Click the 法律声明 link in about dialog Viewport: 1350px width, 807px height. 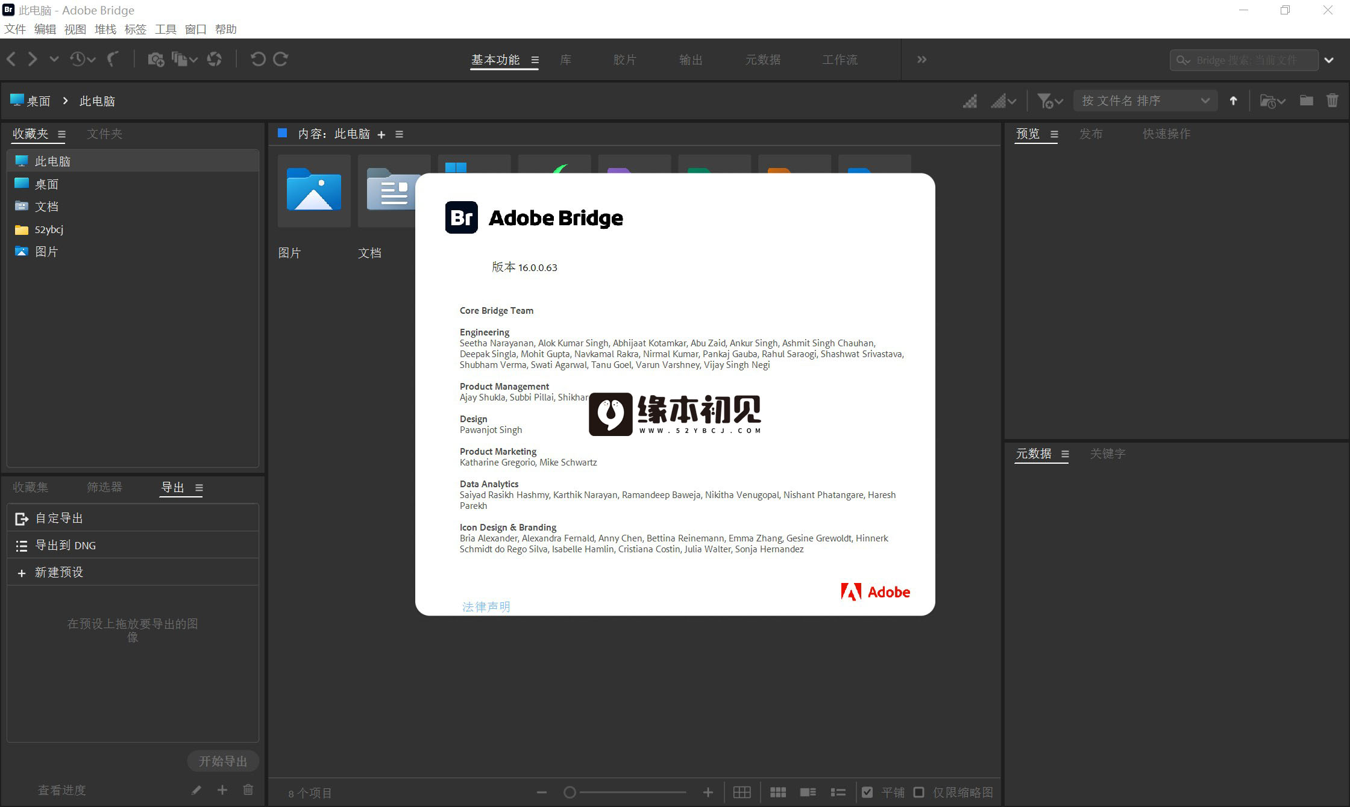(x=486, y=607)
